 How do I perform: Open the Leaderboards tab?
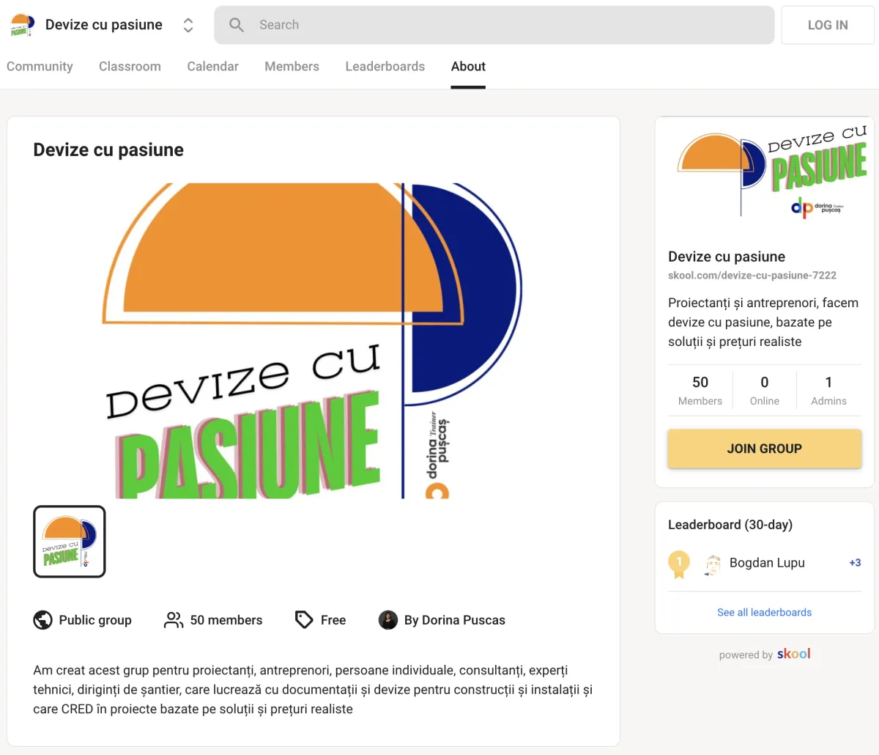(x=385, y=66)
